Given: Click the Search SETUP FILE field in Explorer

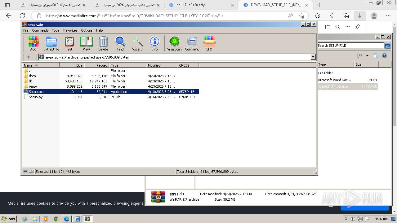Looking at the screenshot, I should (350, 46).
